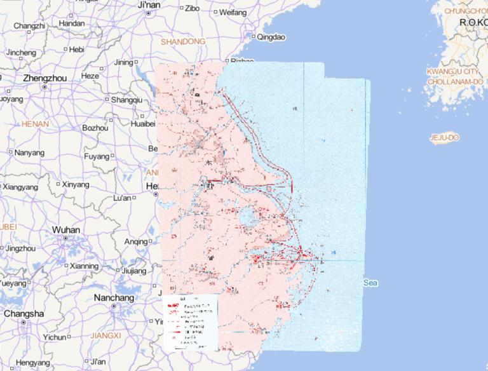Screen dimensions: 488x371
Task: Click the Handan city label
Action: click(x=72, y=24)
